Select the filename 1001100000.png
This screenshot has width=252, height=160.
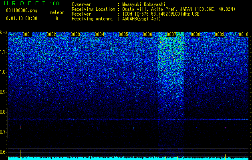point(20,10)
